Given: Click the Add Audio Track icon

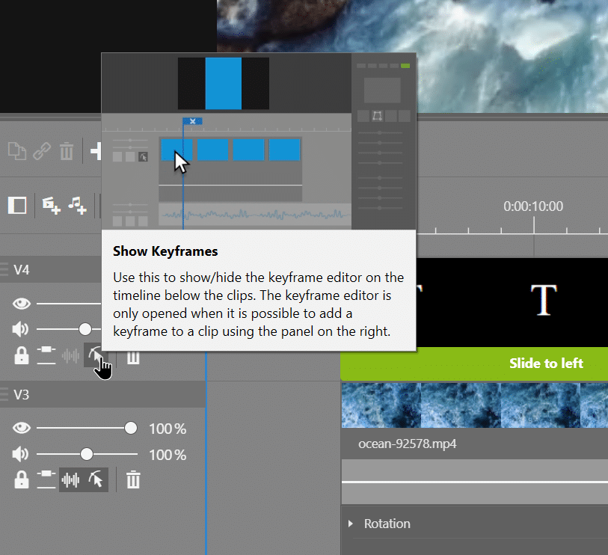Looking at the screenshot, I should click(78, 206).
